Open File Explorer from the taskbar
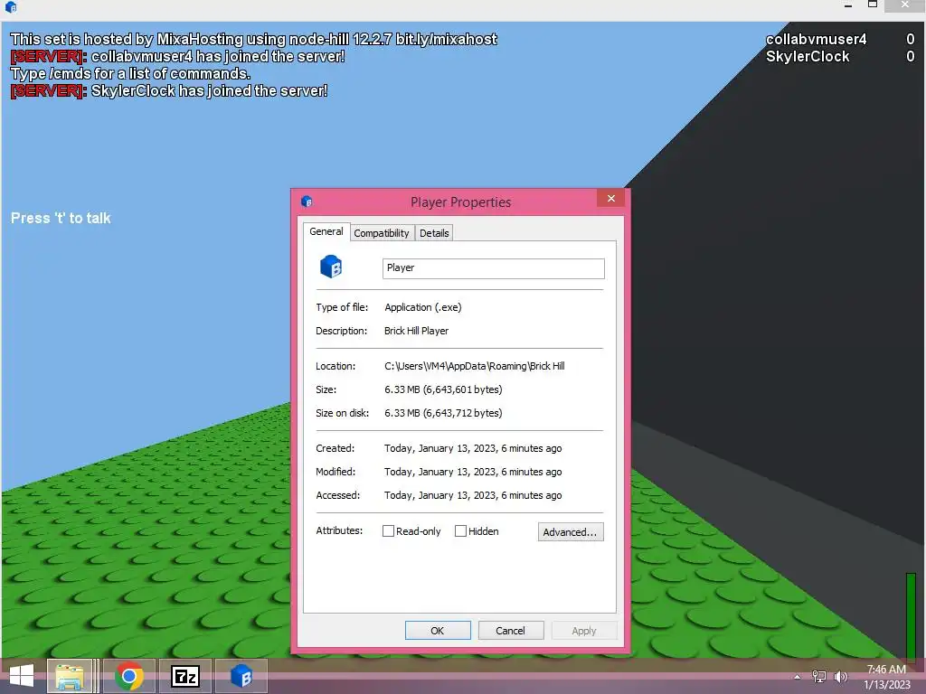The height and width of the screenshot is (694, 926). pyautogui.click(x=70, y=676)
